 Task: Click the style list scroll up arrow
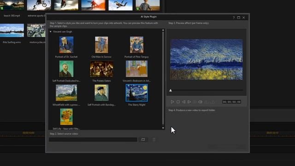[163, 30]
